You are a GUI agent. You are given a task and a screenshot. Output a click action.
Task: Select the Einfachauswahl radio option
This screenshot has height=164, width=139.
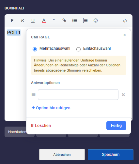click(78, 49)
